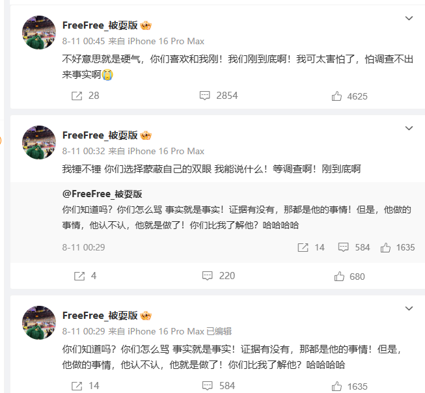This screenshot has height=393, width=425.
Task: Open profile avatar on the first post
Action: (x=39, y=32)
